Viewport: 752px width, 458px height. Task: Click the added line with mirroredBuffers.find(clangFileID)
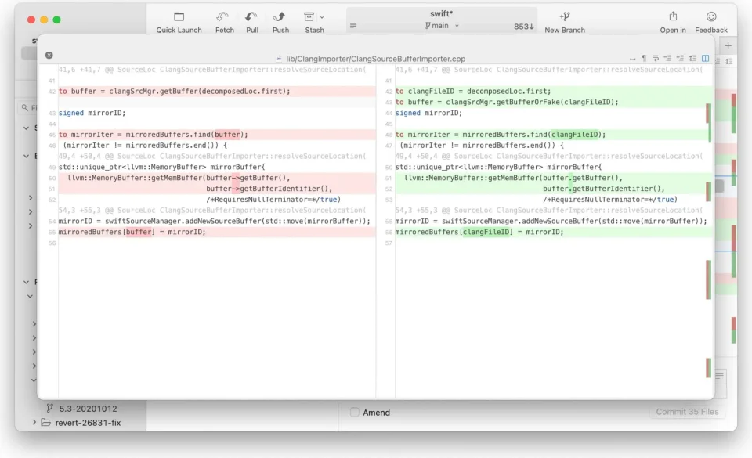[x=552, y=135]
